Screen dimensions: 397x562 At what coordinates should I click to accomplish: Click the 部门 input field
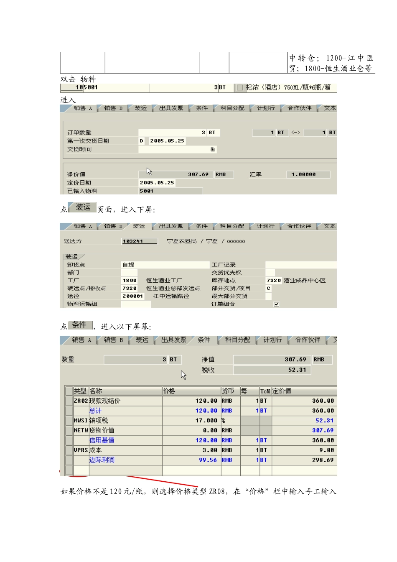click(129, 273)
